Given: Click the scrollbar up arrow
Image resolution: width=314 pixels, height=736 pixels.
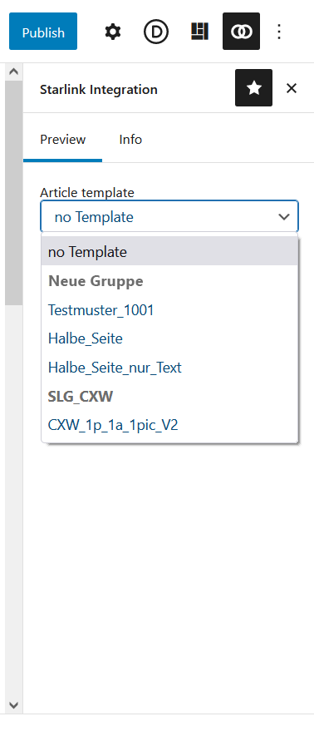Looking at the screenshot, I should click(13, 72).
